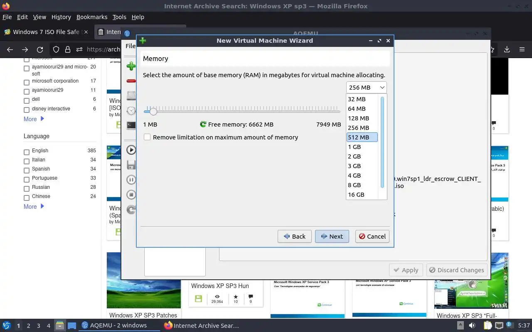Select 16 GB in the memory dropdown

pyautogui.click(x=362, y=194)
